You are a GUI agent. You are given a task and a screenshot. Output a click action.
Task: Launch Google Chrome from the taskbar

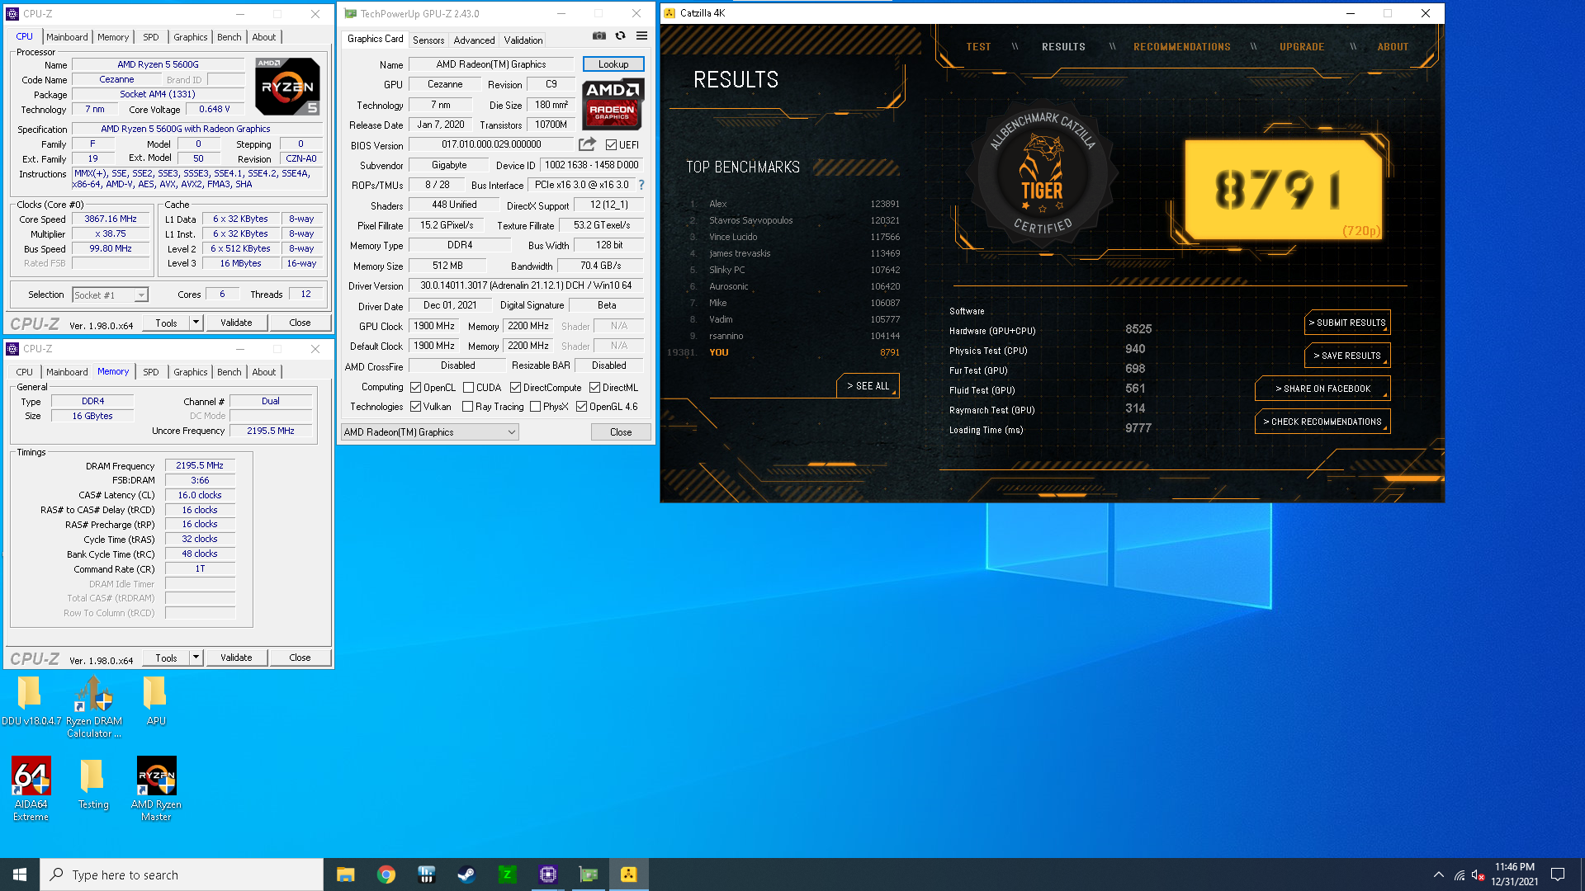click(386, 874)
